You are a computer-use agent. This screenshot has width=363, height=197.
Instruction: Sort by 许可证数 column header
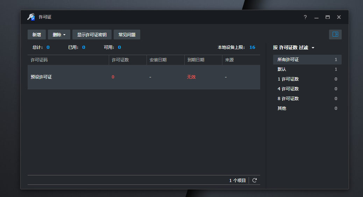pos(128,60)
